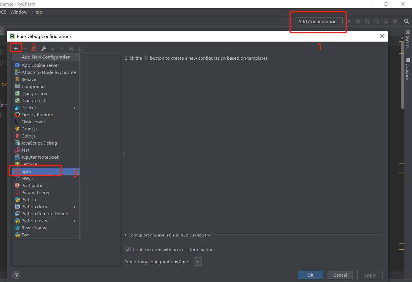Click the green Run triangle icon
Viewport: 412px width, 282px height.
pyautogui.click(x=349, y=21)
